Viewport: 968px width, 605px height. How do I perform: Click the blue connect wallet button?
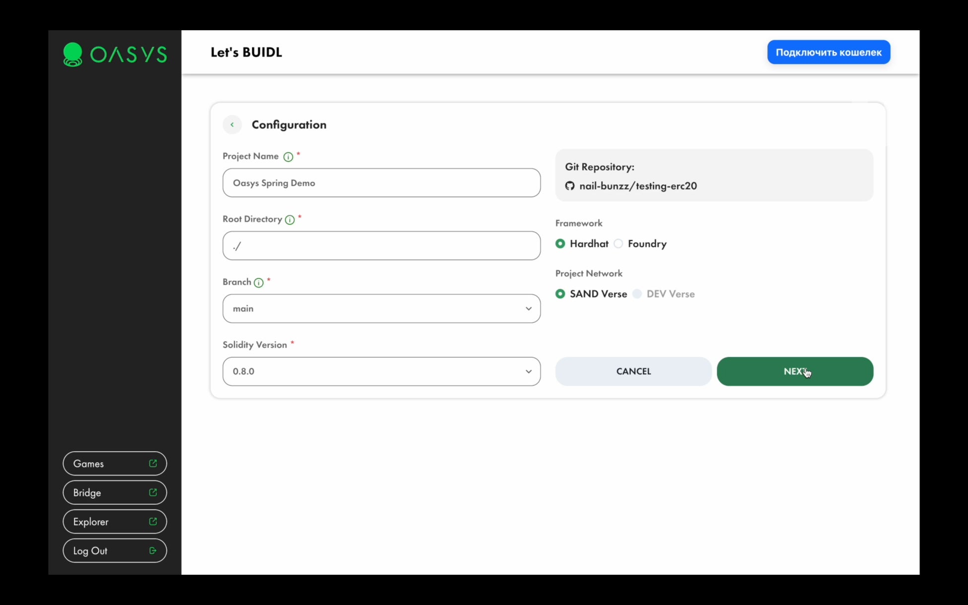coord(829,52)
